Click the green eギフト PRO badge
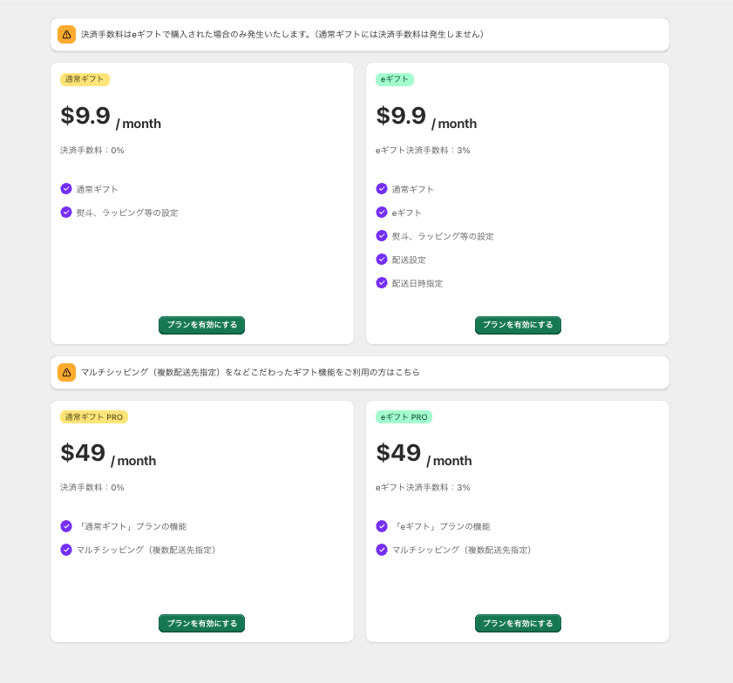This screenshot has height=683, width=733. pos(404,417)
